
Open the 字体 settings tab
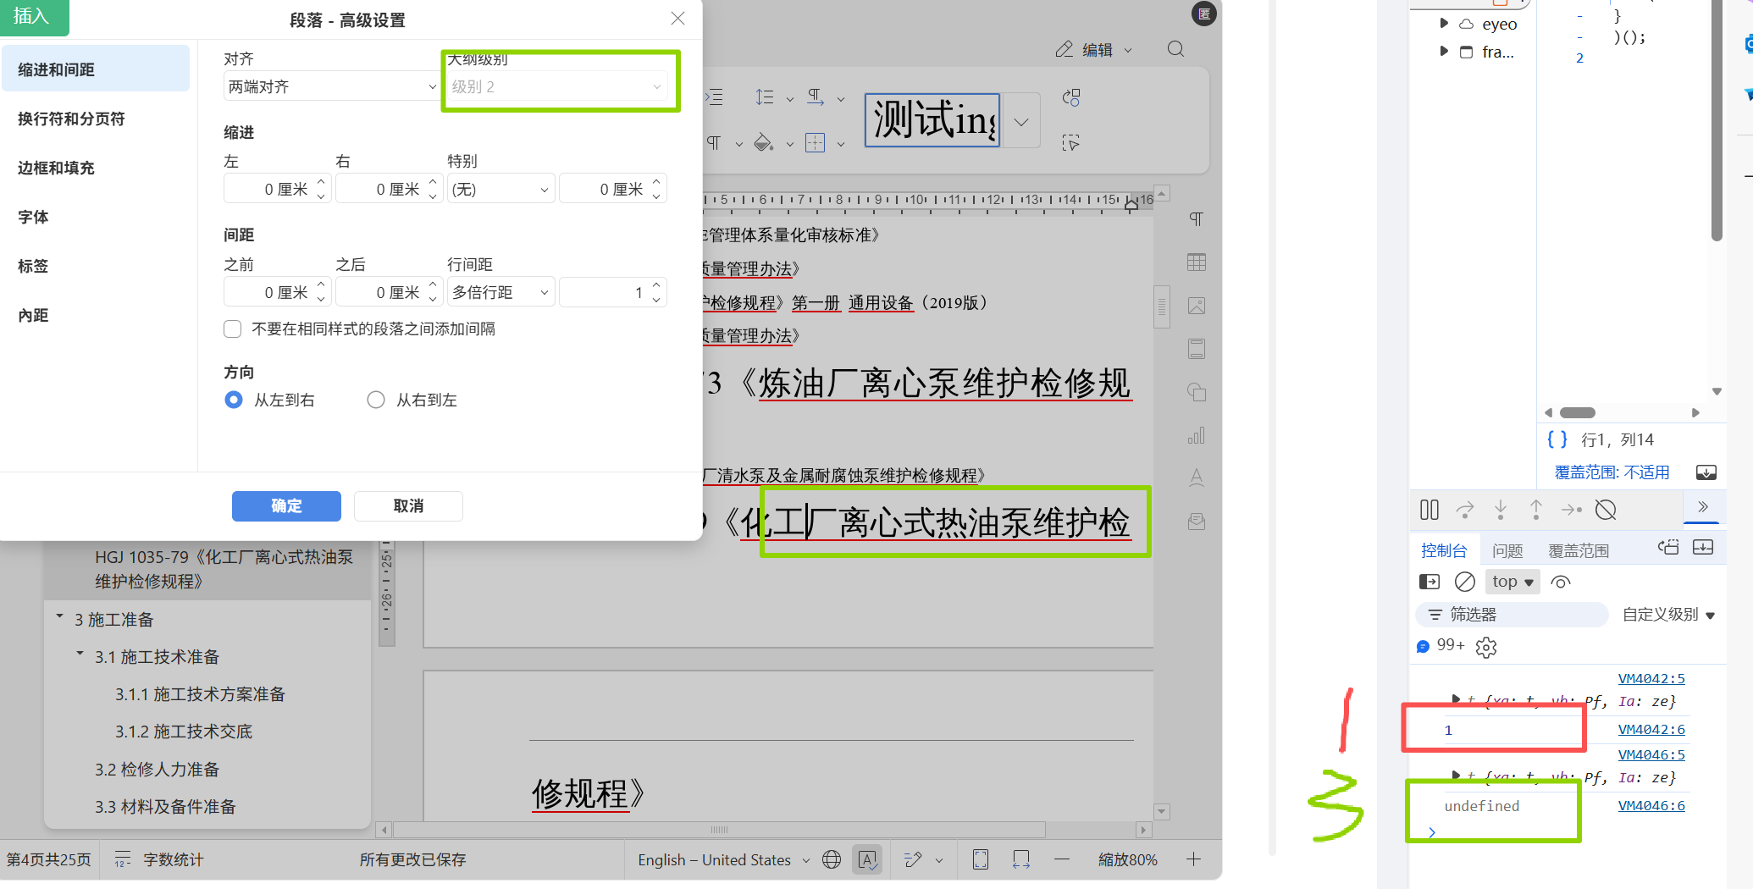point(34,217)
